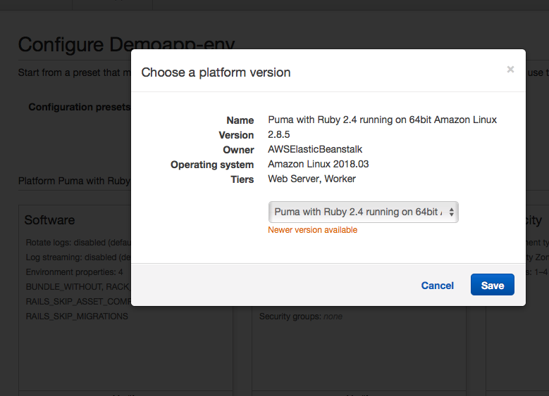Open the platform version dropdown

click(x=363, y=212)
